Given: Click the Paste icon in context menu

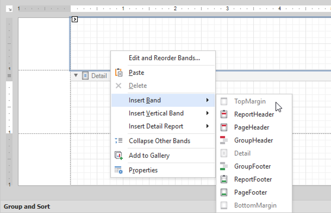Looking at the screenshot, I should [x=118, y=73].
